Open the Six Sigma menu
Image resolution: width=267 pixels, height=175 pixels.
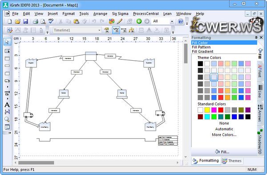click(120, 14)
